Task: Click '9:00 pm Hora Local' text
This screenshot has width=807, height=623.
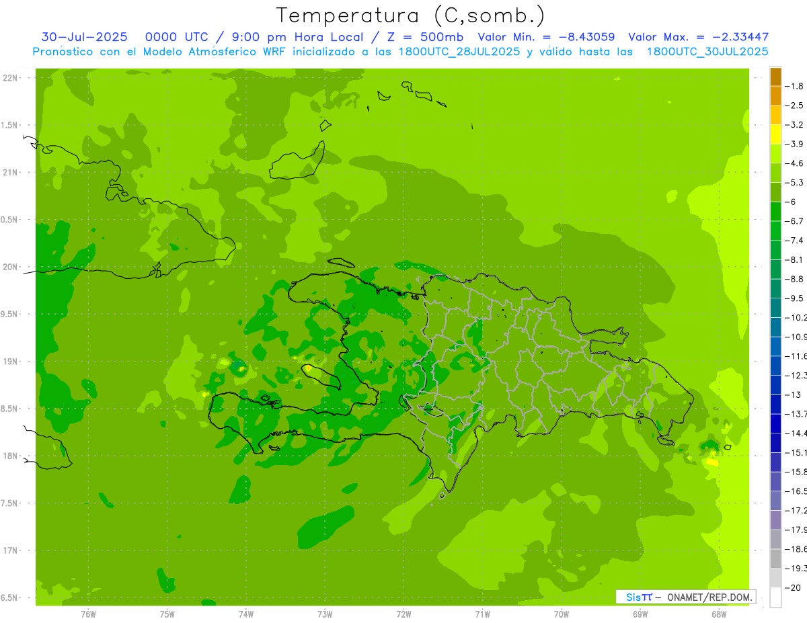Action: pos(299,37)
